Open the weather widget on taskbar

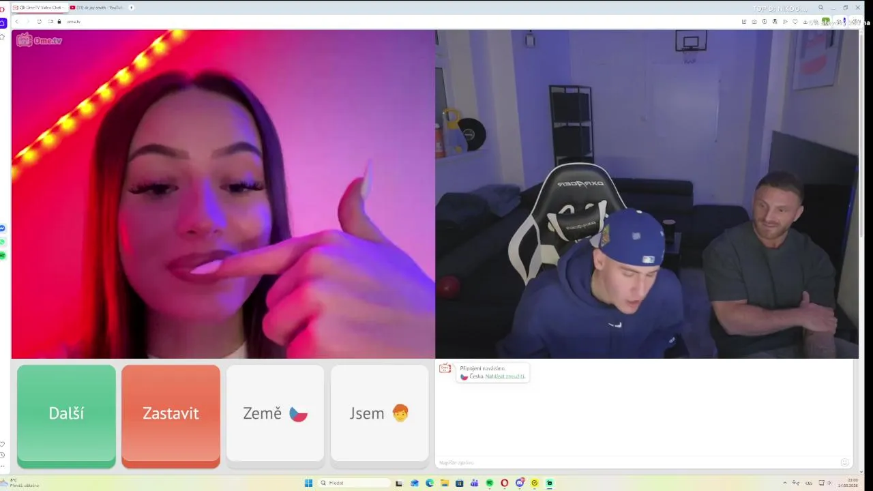point(19,483)
